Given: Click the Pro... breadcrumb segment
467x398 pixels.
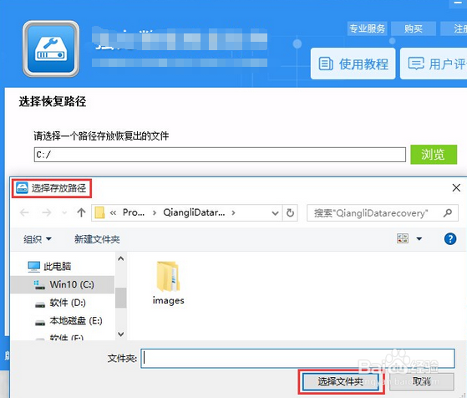Looking at the screenshot, I should tap(134, 212).
